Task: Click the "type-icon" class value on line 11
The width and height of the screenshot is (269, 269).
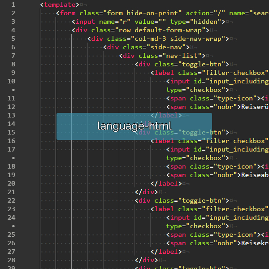Action: click(x=237, y=98)
